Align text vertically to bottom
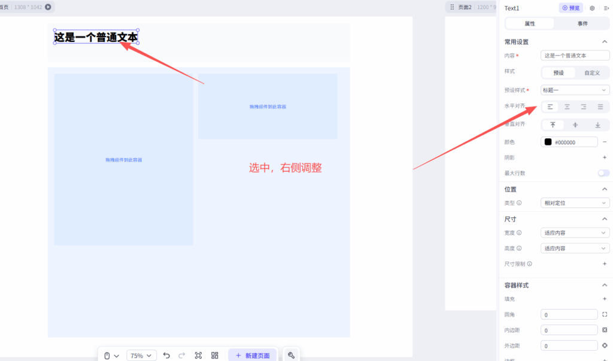 coord(597,125)
